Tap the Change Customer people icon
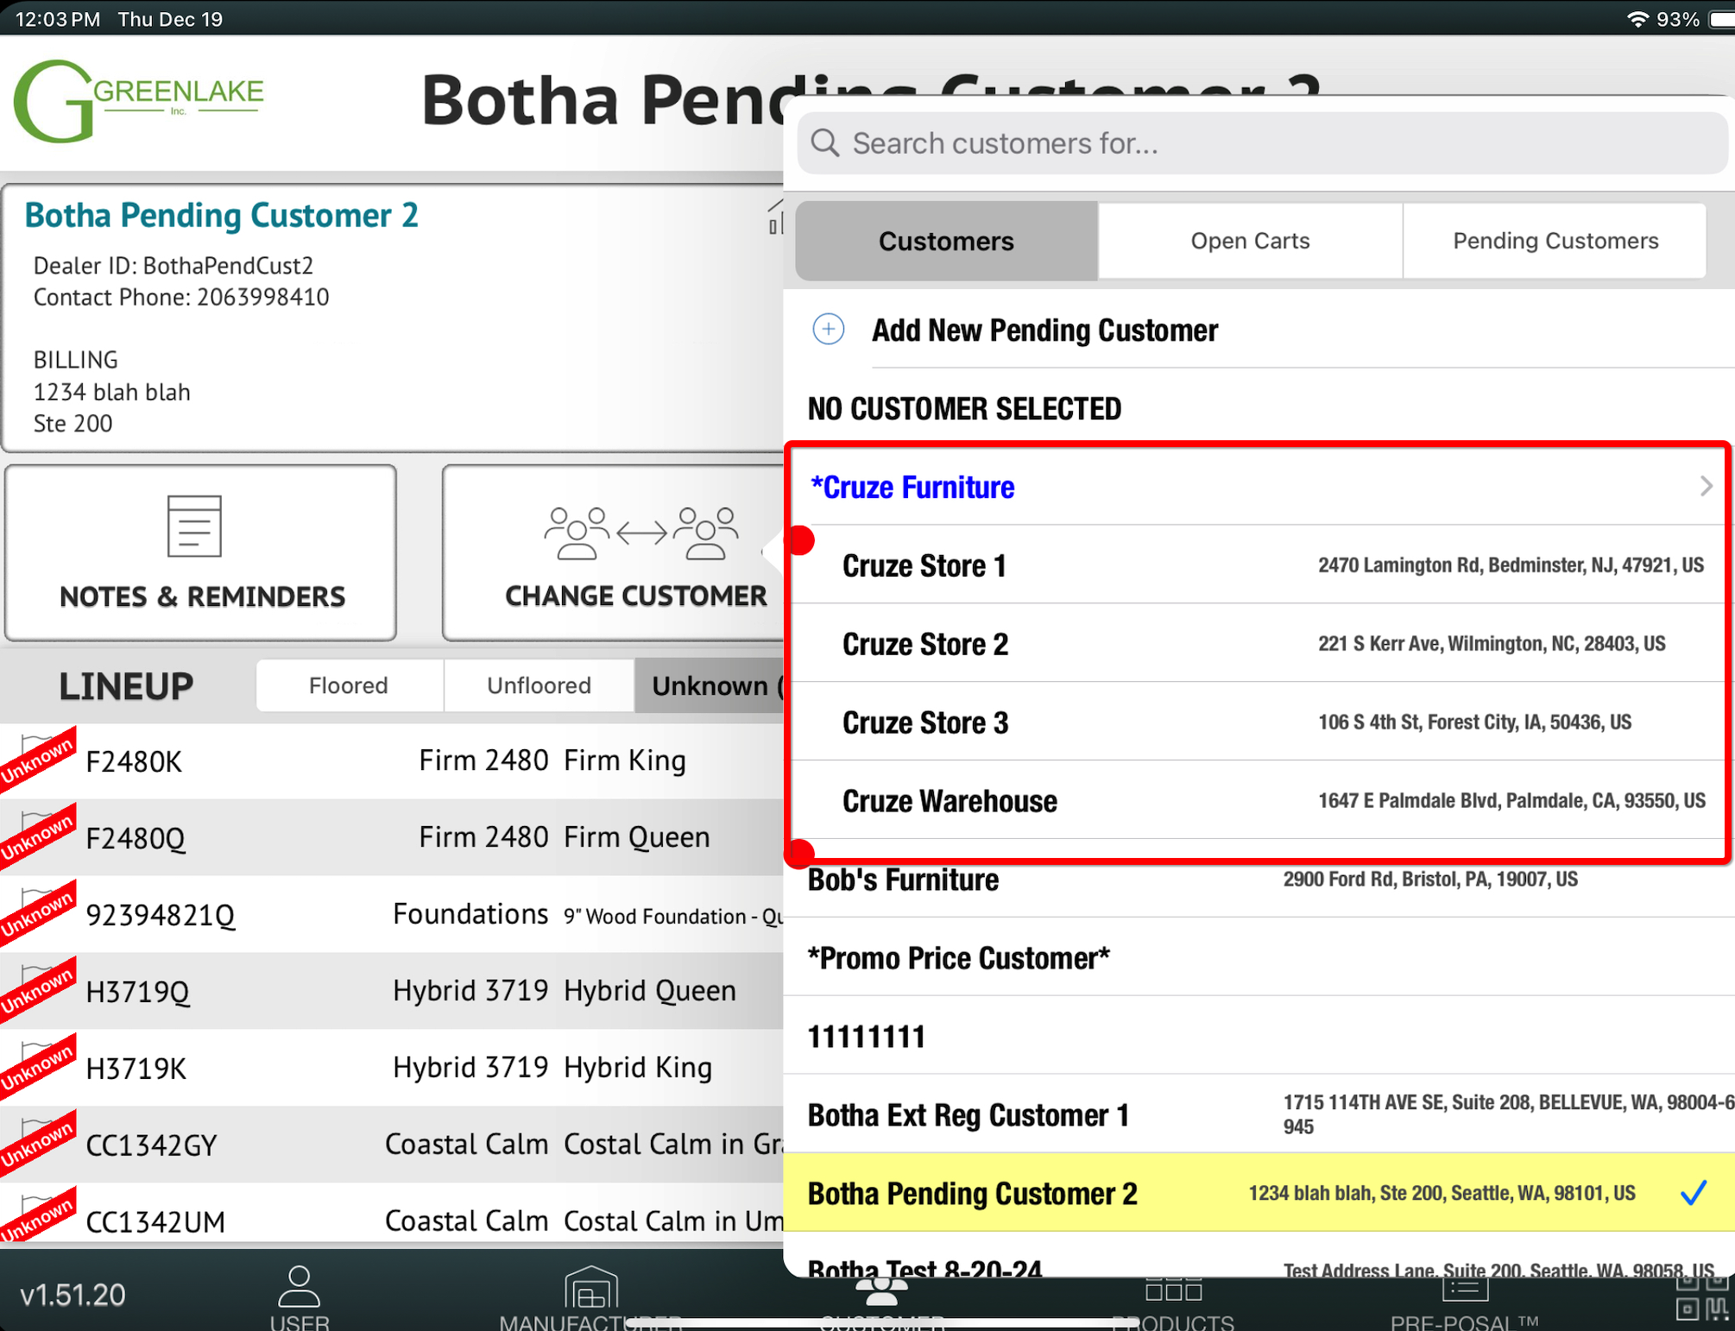 tap(640, 533)
